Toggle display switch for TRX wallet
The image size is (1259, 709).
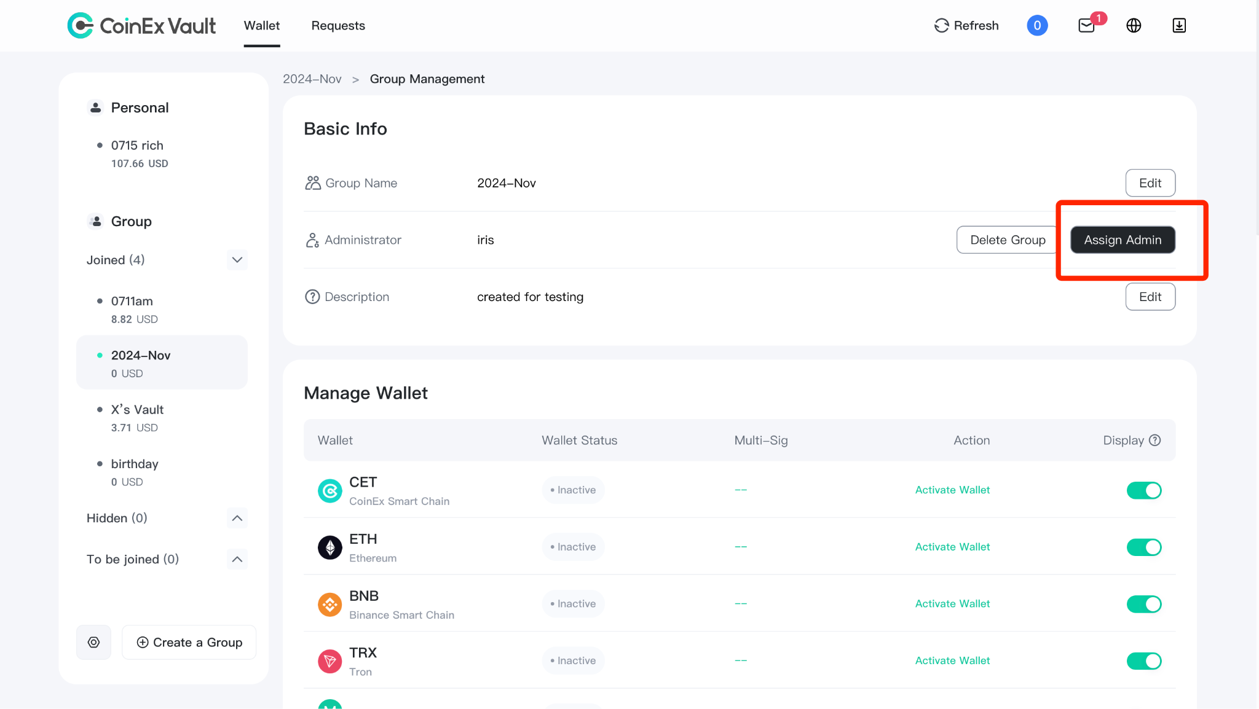tap(1143, 661)
